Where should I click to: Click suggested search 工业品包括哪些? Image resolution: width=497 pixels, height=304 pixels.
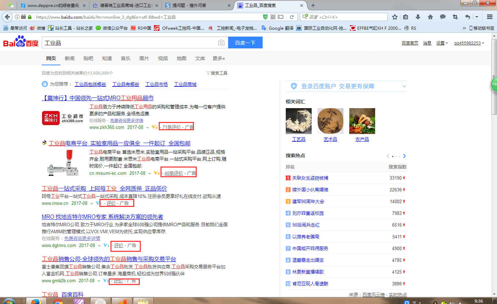coord(90,84)
